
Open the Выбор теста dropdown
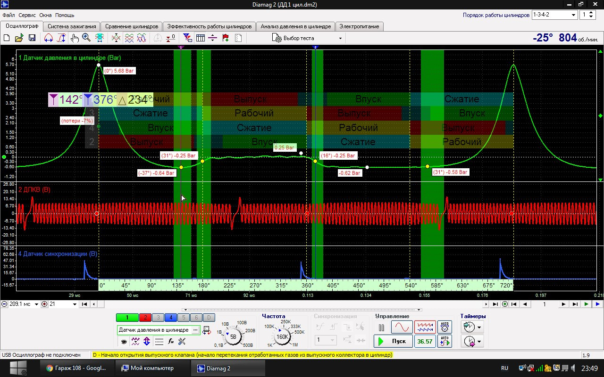point(307,38)
